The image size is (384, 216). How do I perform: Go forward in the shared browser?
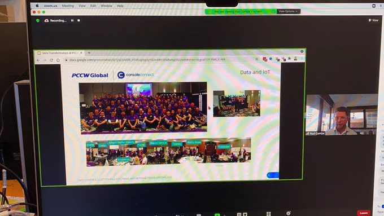(x=45, y=60)
